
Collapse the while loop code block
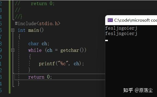point(13,50)
